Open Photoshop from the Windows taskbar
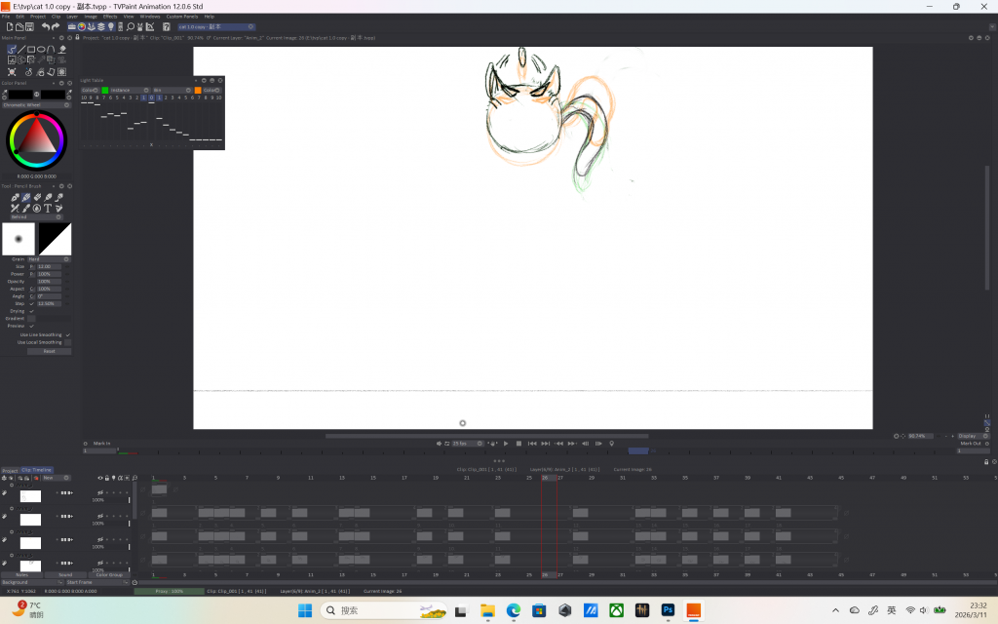 669,610
